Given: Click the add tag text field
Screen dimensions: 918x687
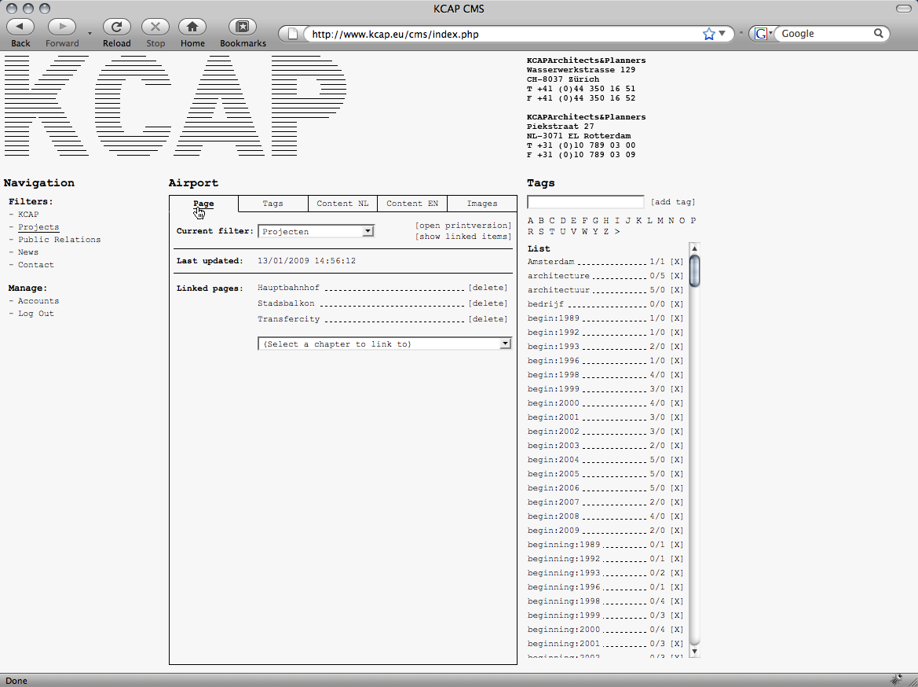Looking at the screenshot, I should coord(585,202).
